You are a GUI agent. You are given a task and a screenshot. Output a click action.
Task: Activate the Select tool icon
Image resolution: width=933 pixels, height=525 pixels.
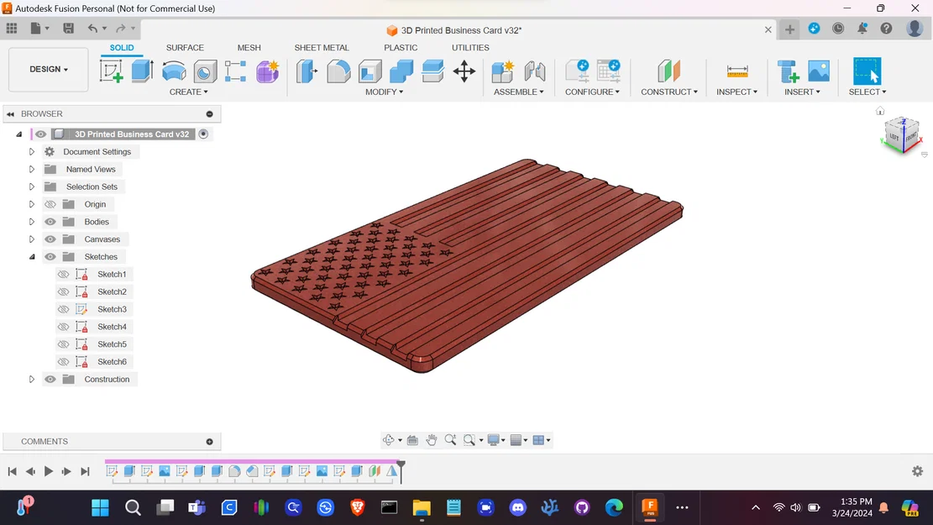[867, 71]
